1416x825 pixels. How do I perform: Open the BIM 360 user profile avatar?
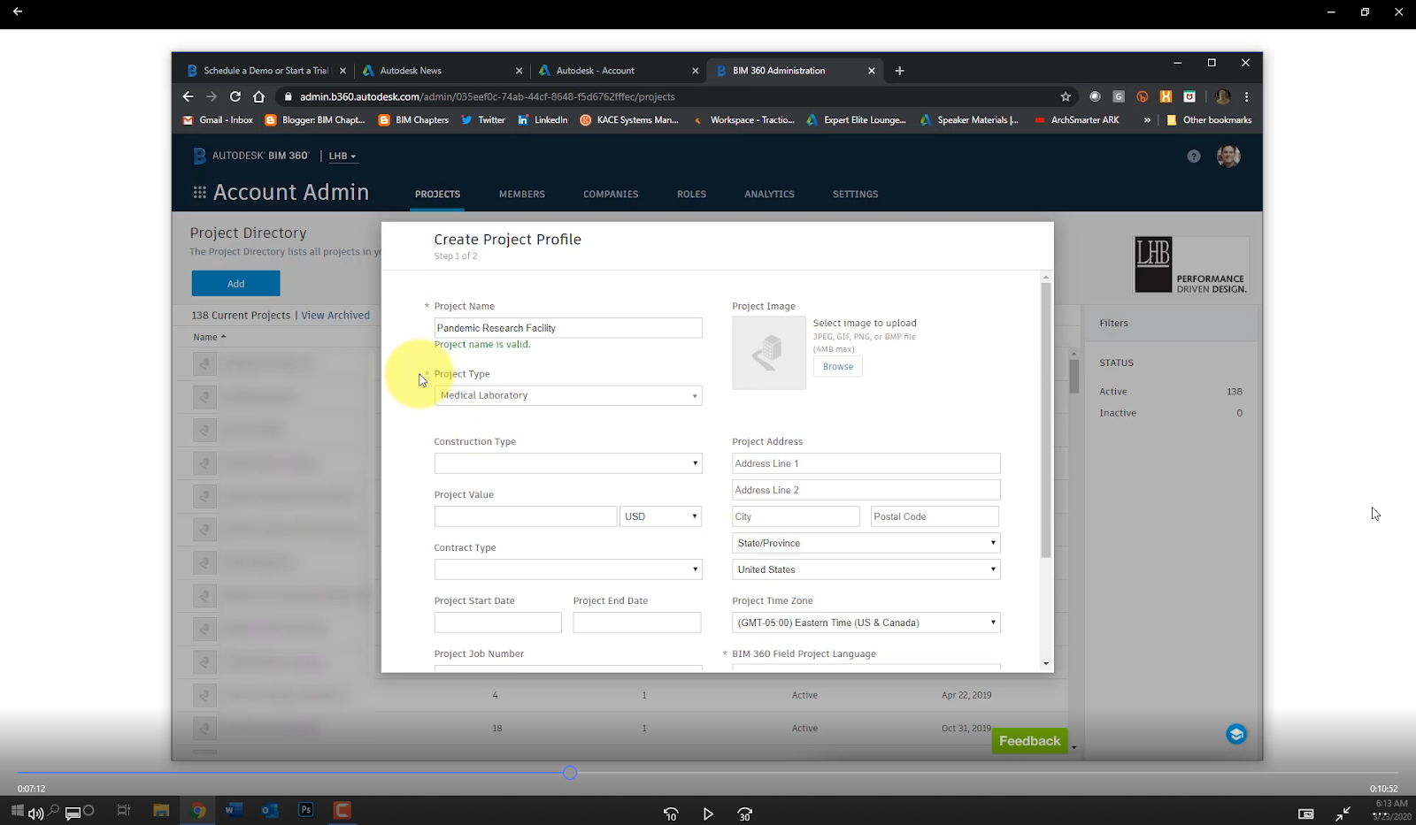1228,156
